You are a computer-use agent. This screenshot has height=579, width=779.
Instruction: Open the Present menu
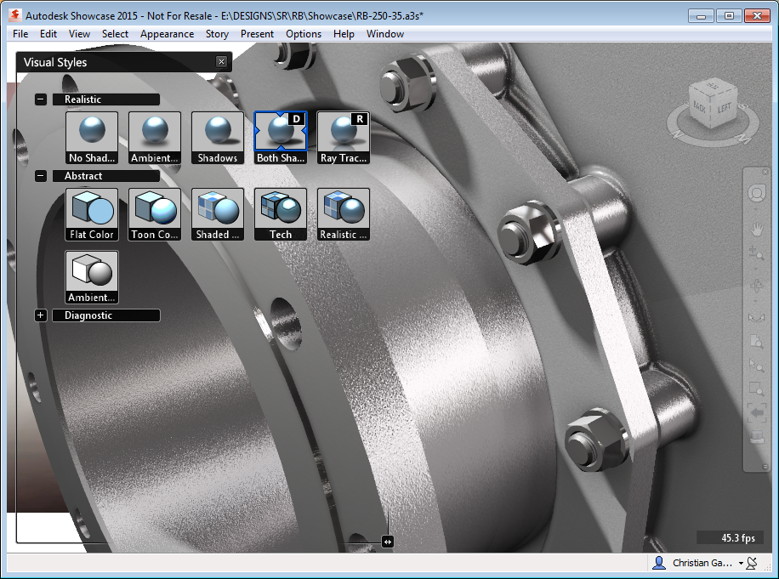(257, 34)
